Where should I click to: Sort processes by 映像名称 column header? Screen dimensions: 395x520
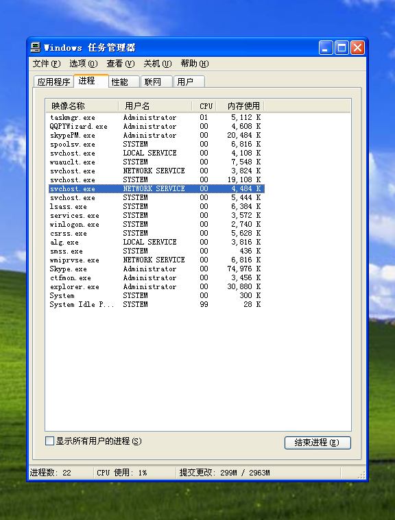pyautogui.click(x=82, y=106)
